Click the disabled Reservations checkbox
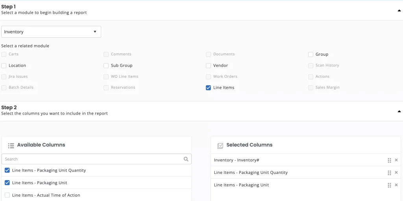Viewport: 403px width, 201px height. pos(106,88)
